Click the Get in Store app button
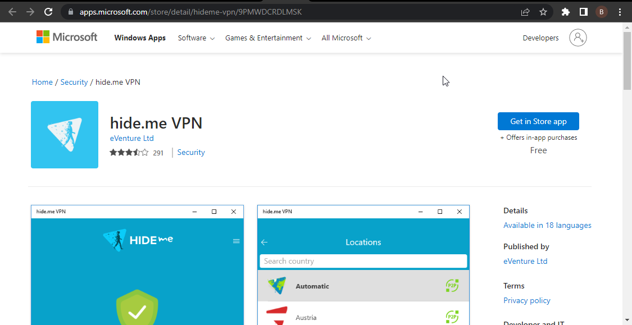The image size is (632, 325). click(x=538, y=121)
